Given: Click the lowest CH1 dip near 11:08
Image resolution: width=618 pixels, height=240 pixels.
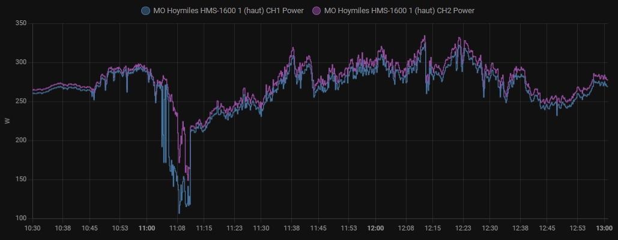Looking at the screenshot, I should [x=178, y=212].
